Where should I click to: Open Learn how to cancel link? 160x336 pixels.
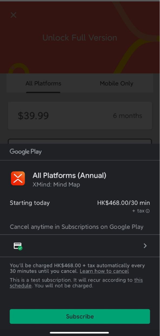104,271
